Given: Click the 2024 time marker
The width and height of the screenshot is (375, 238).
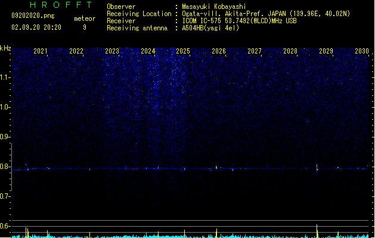Looking at the screenshot, I should [x=148, y=51].
